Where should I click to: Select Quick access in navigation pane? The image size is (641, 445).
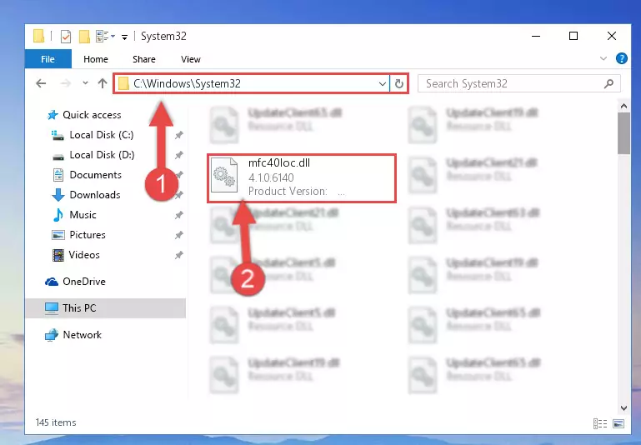click(92, 115)
